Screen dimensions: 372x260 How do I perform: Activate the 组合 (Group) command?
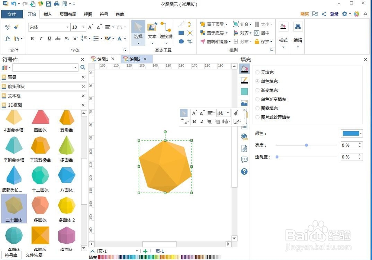click(242, 24)
